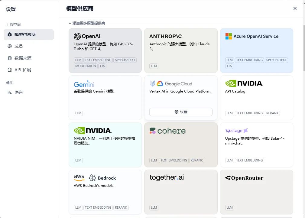Click the together.ai provider logo

[167, 177]
